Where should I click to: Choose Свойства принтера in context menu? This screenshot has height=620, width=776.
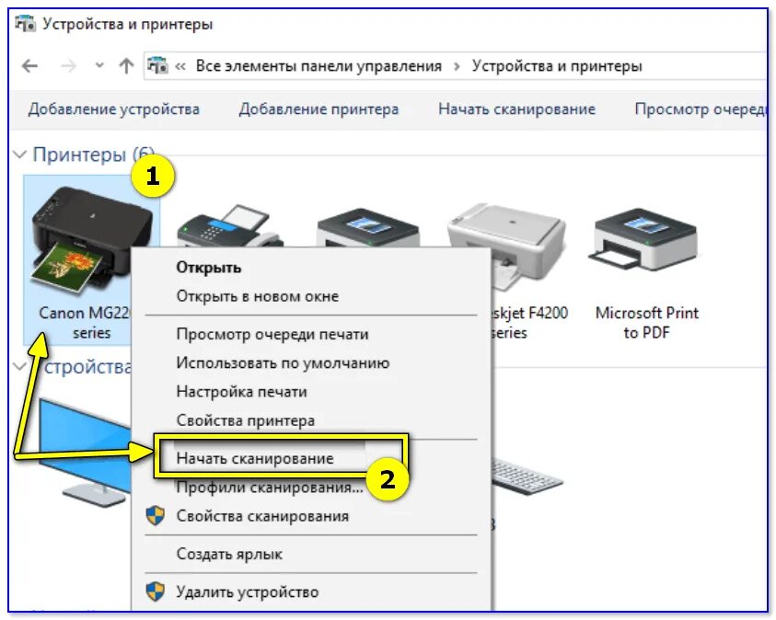246,420
